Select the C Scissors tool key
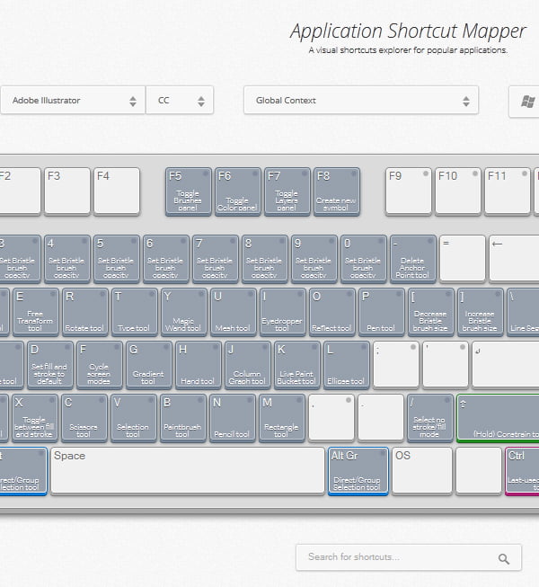The image size is (539, 587). pyautogui.click(x=84, y=418)
